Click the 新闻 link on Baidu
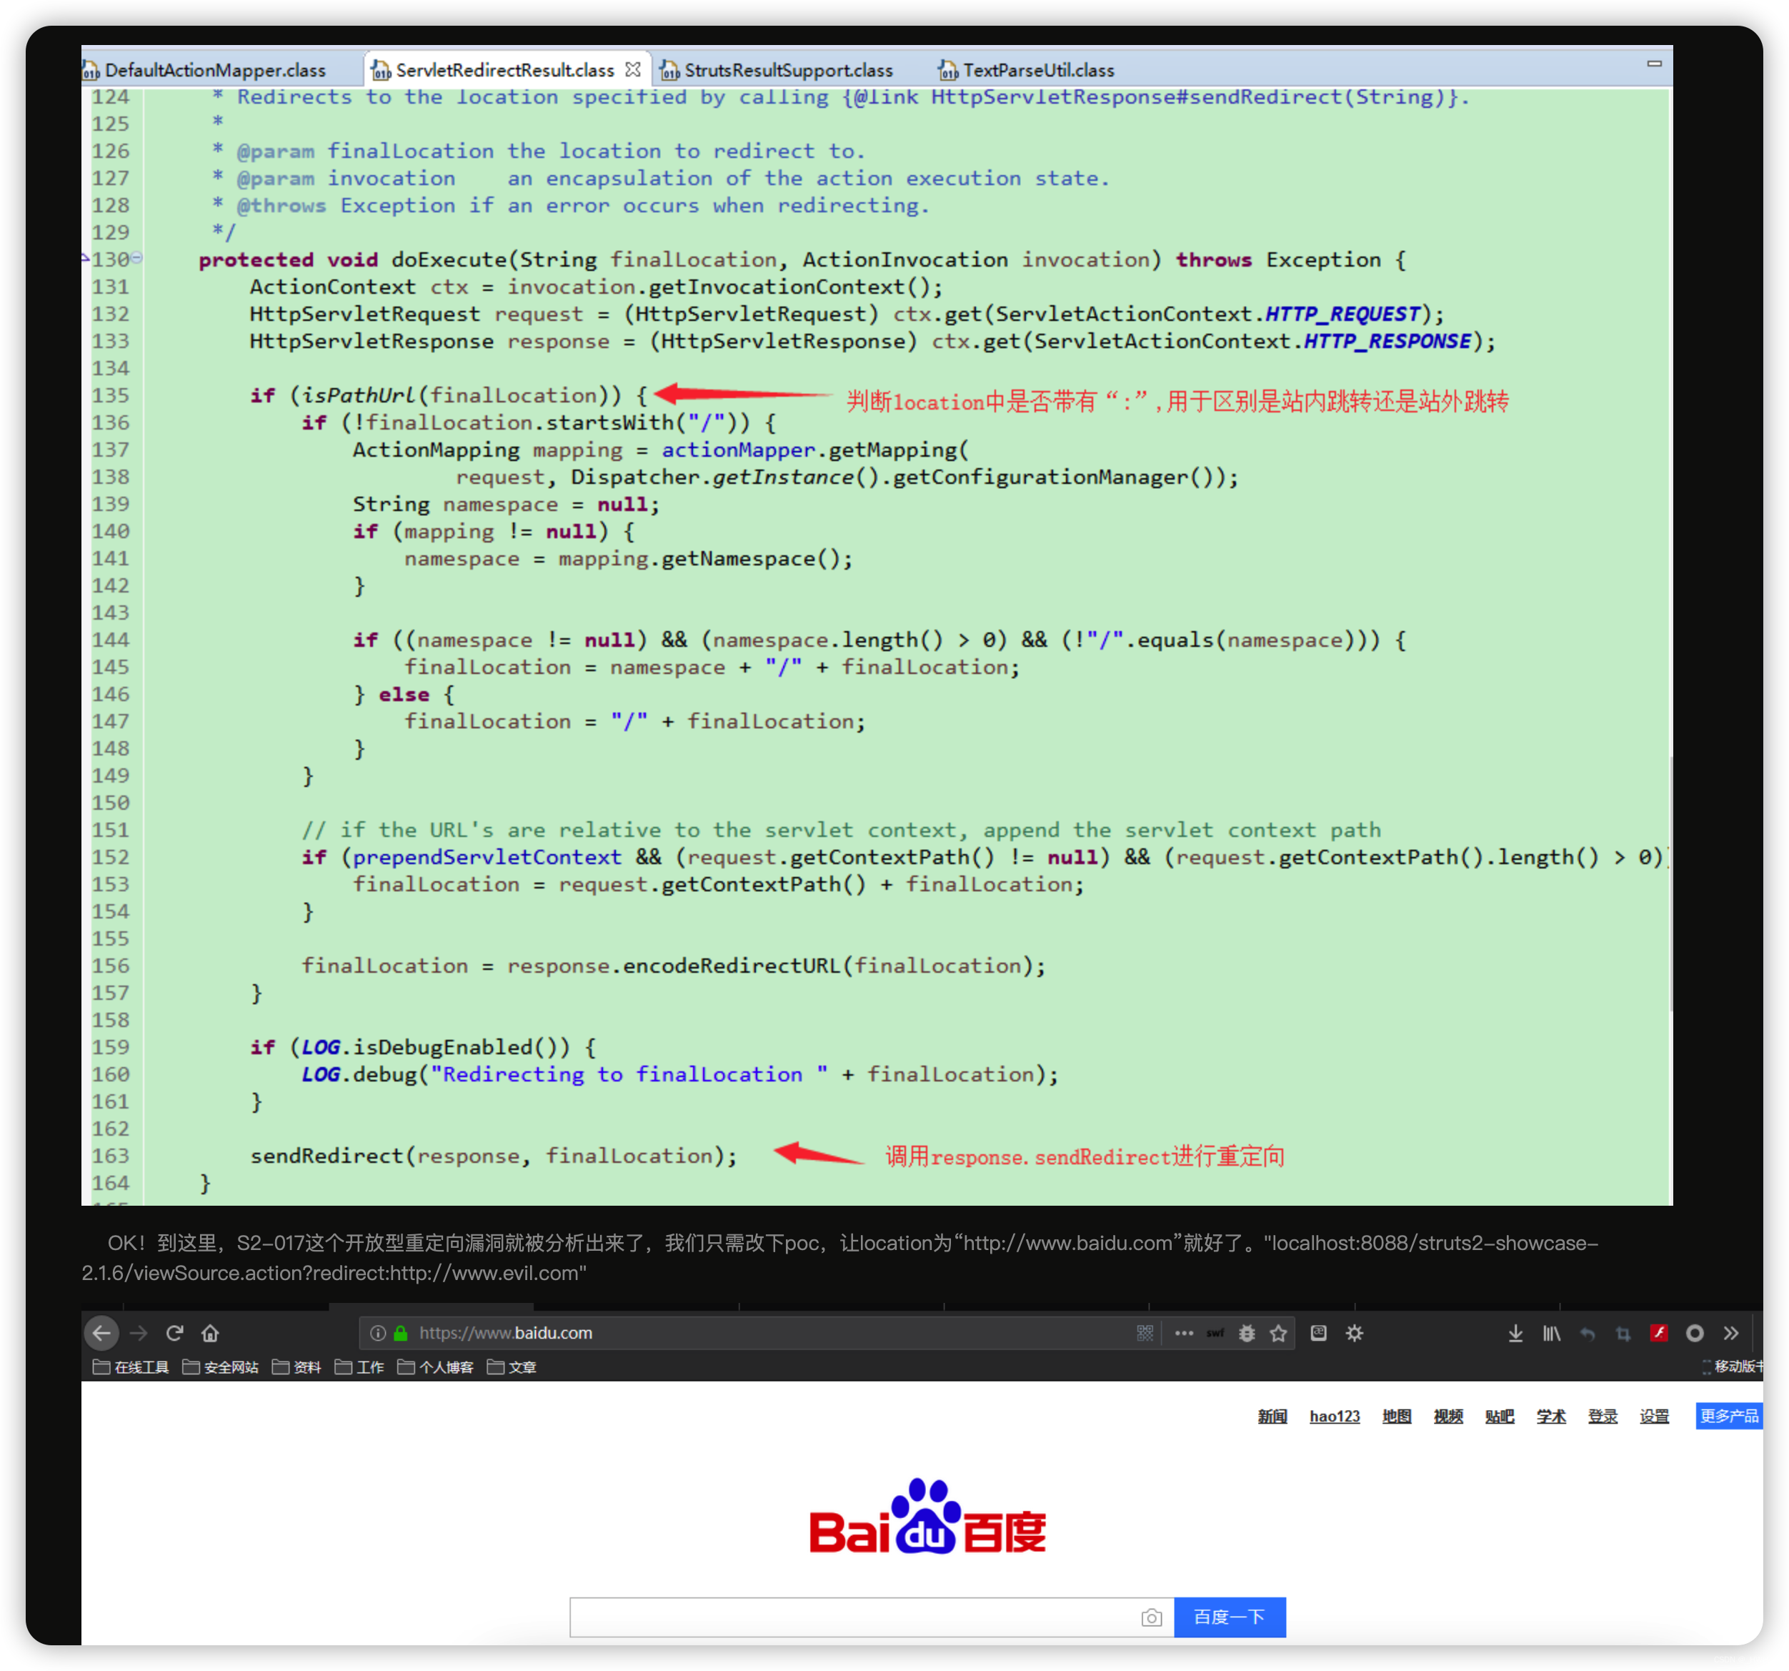The width and height of the screenshot is (1789, 1671). pos(1272,1417)
